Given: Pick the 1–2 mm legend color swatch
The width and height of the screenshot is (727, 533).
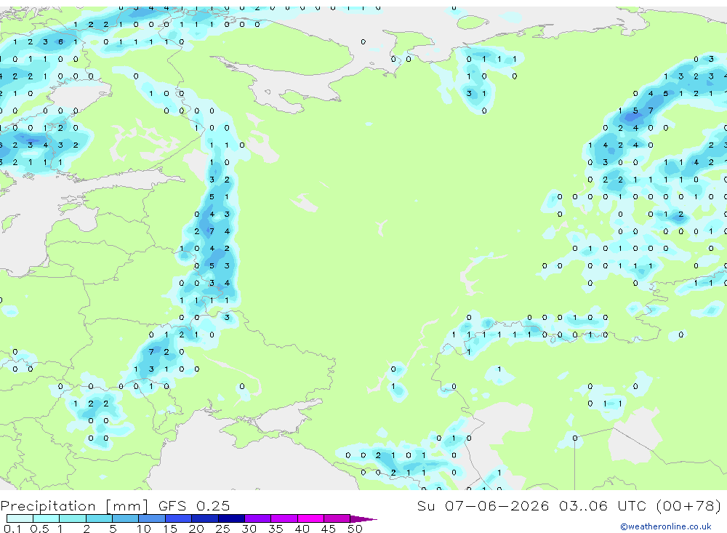Looking at the screenshot, I should pos(73,518).
